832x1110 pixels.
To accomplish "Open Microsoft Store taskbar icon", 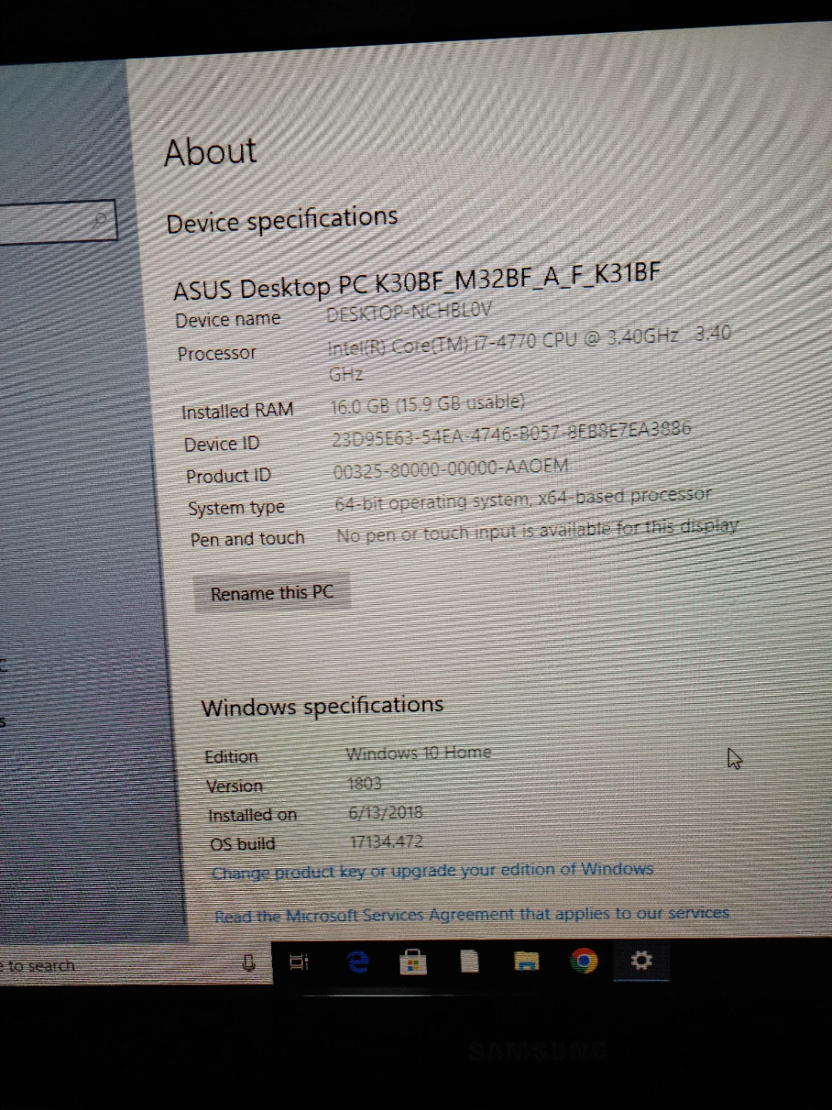I will [x=413, y=961].
